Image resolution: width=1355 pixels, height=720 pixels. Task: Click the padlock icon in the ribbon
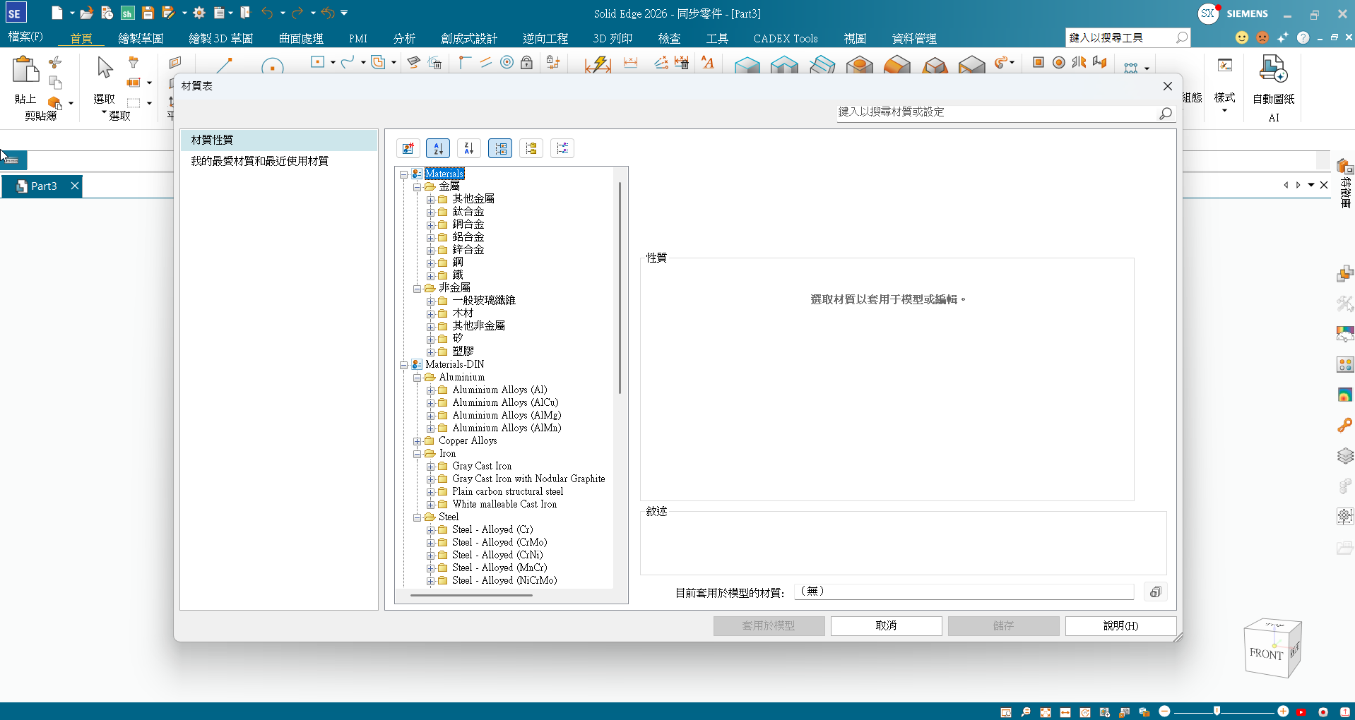526,63
